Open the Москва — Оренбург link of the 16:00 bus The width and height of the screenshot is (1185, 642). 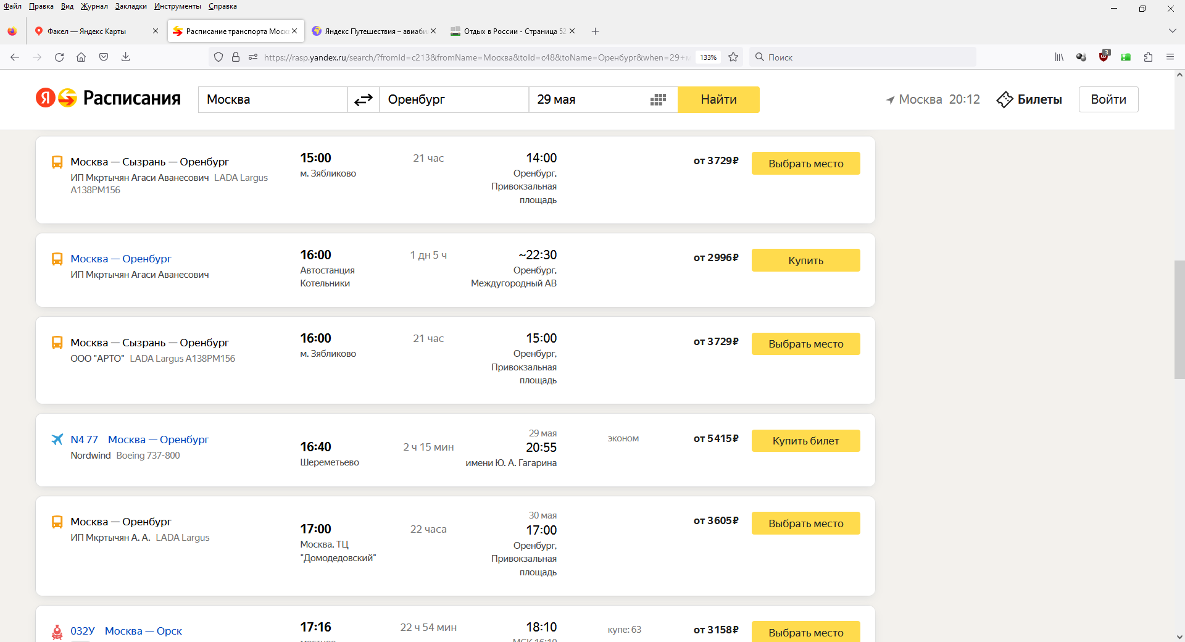pyautogui.click(x=121, y=259)
